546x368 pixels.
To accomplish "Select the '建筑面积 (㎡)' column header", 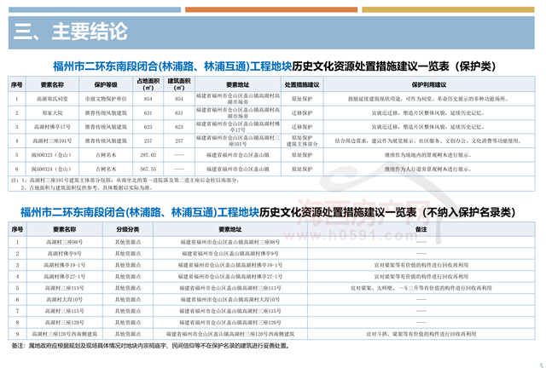I will (179, 84).
